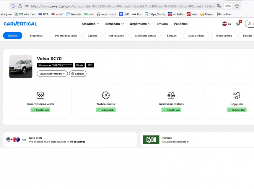This screenshot has width=254, height=189.
Task: Open the megaphone notifications icon
Action: (239, 23)
